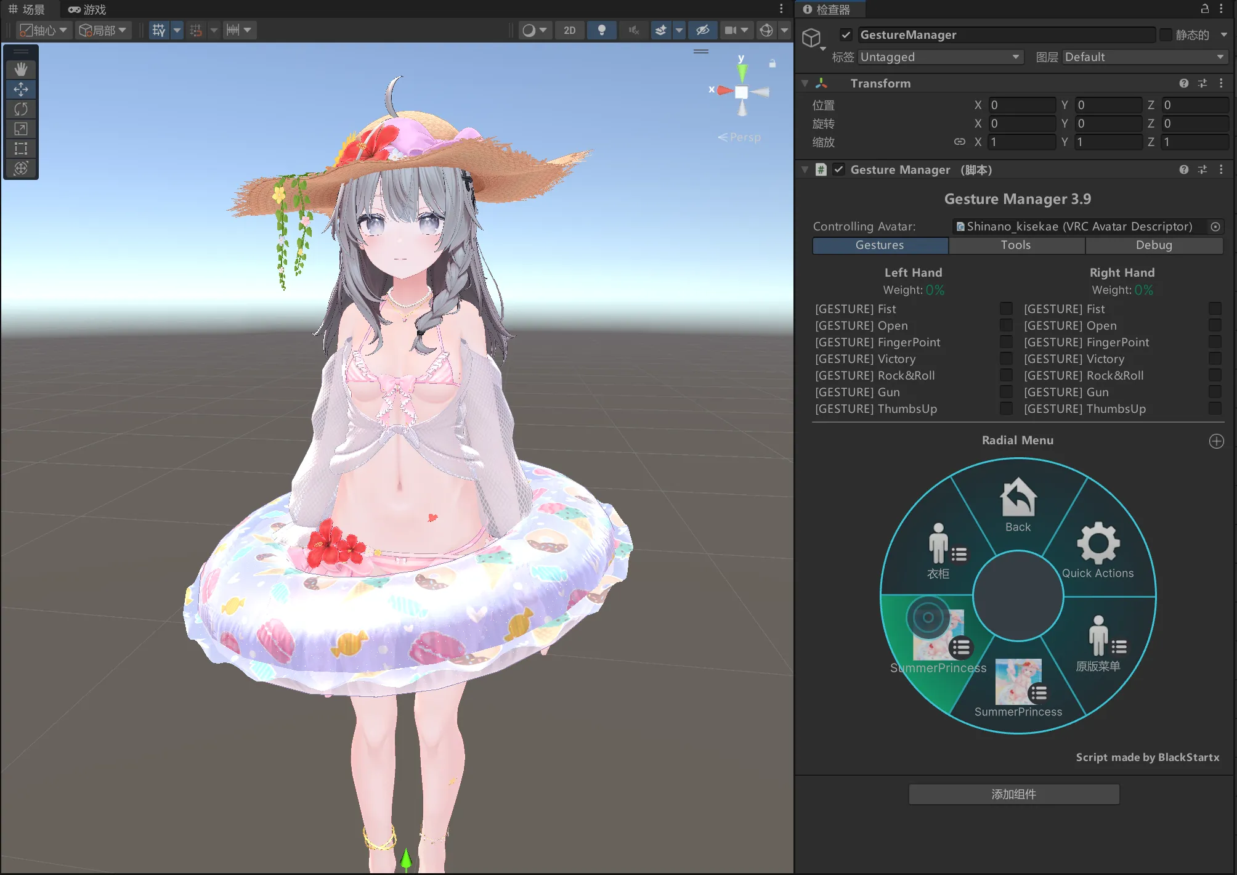Enable Right Hand Open gesture

click(x=1215, y=325)
